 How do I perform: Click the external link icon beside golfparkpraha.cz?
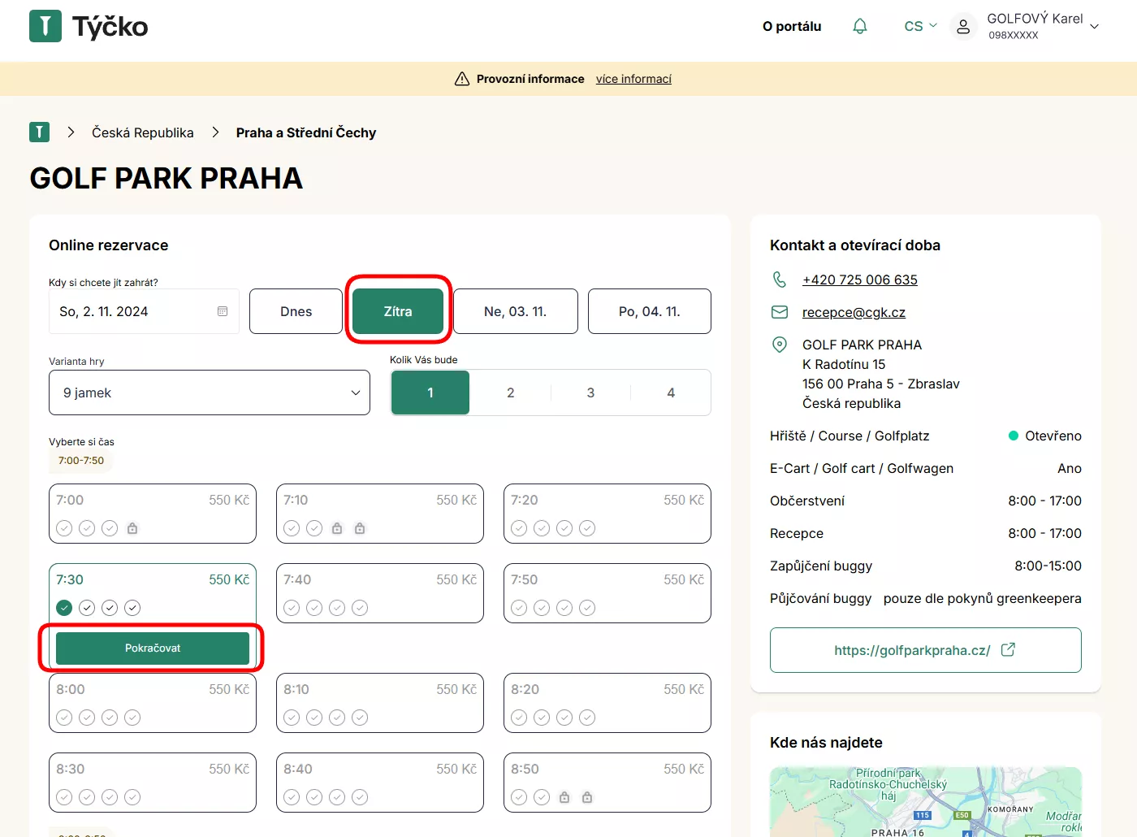1008,650
